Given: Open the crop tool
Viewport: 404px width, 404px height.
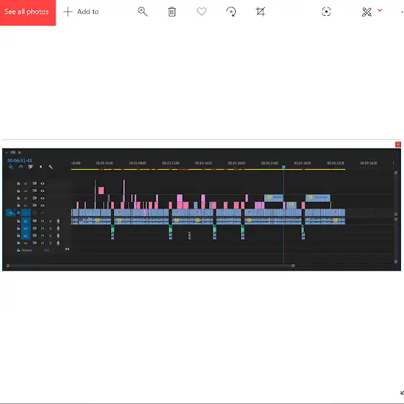Looking at the screenshot, I should tap(260, 12).
